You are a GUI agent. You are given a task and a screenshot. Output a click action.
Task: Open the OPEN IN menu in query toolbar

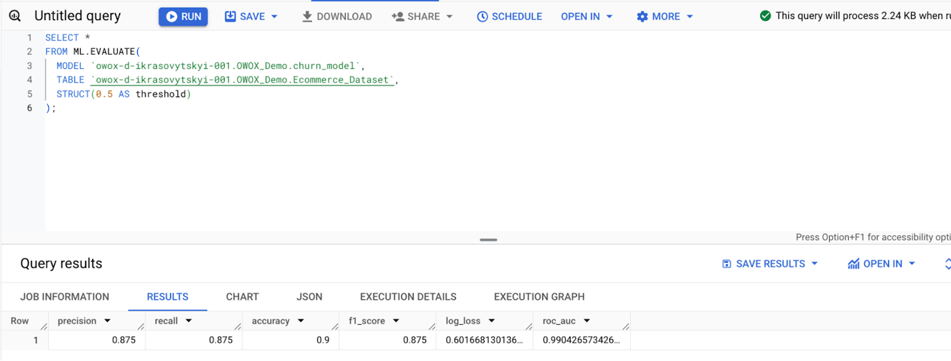[x=587, y=17]
